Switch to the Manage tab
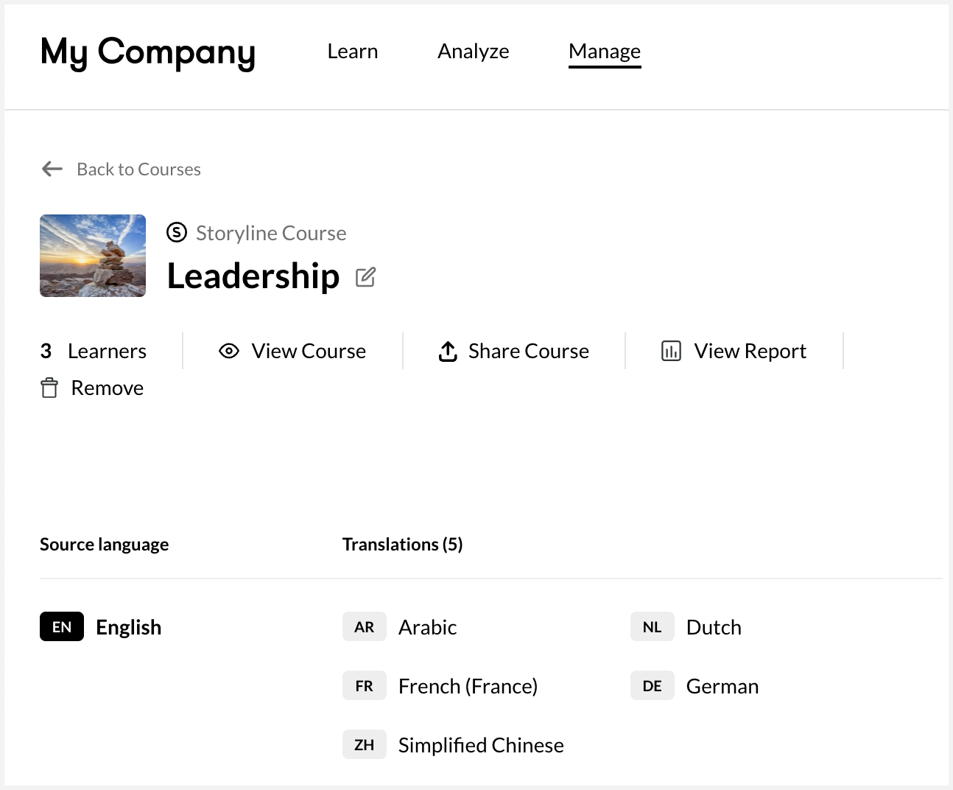953x790 pixels. coord(604,52)
